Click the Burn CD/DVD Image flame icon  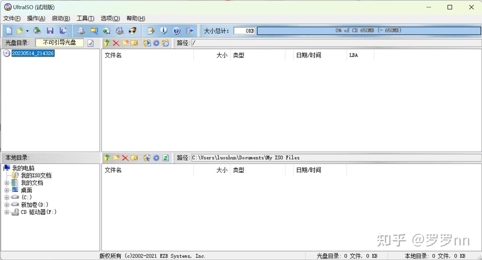[x=132, y=31]
